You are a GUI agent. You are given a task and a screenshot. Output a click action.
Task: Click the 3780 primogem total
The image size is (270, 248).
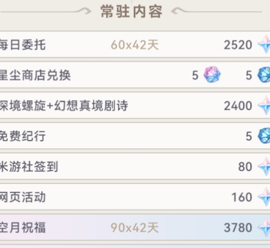click(238, 228)
